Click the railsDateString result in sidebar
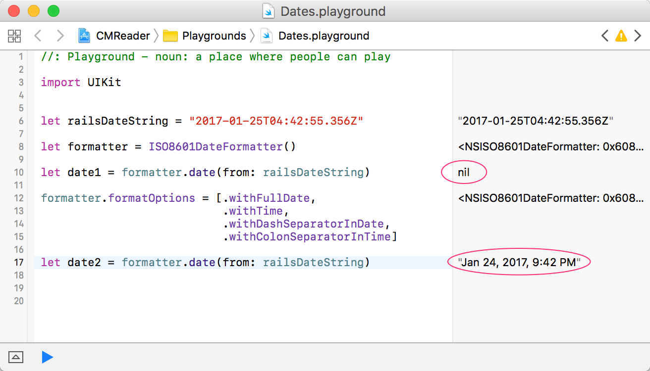 (x=536, y=121)
